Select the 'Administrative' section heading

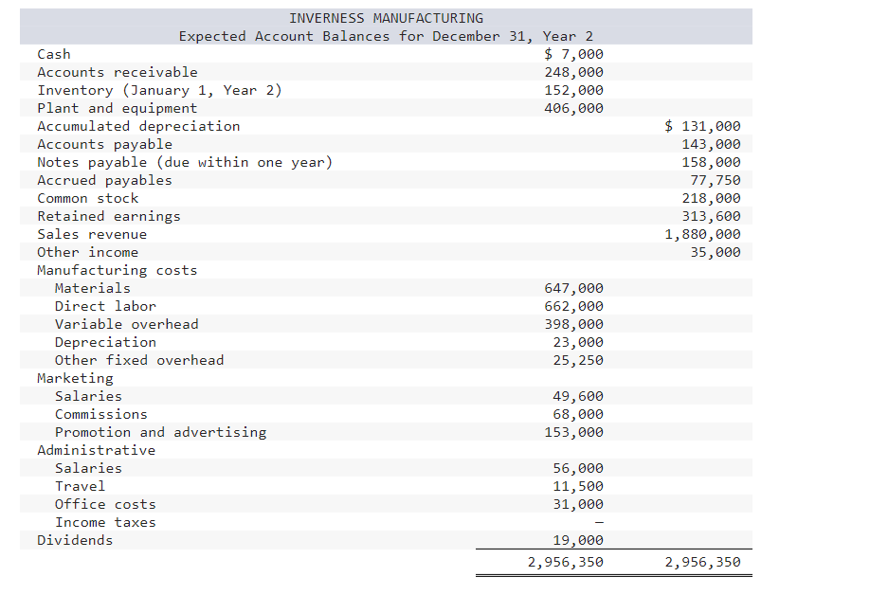[x=96, y=450]
